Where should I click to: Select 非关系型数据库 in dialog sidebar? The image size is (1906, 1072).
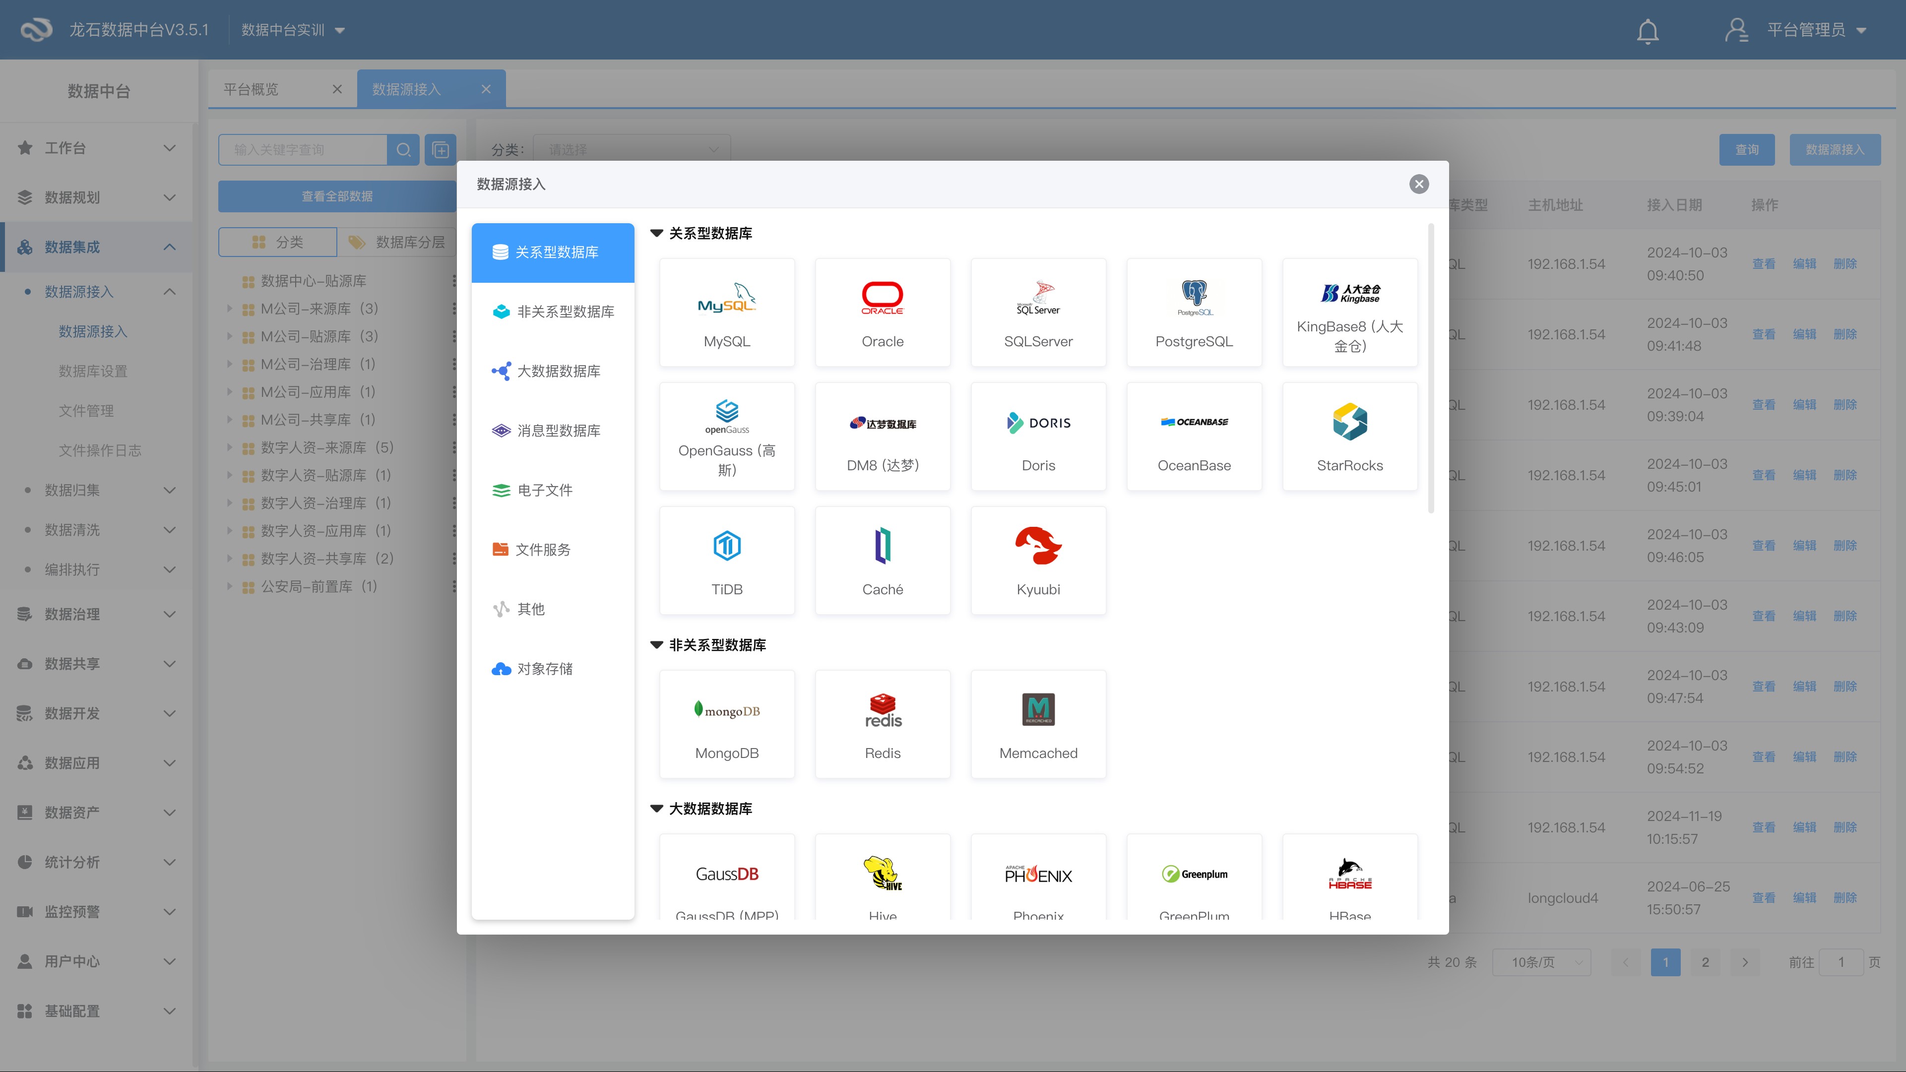coord(553,312)
